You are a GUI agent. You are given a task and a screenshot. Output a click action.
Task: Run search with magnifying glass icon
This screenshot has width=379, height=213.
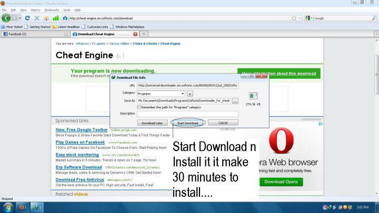click(374, 18)
